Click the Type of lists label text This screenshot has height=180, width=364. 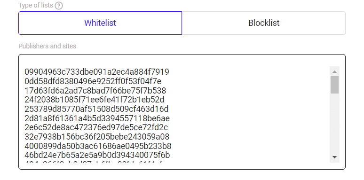tap(36, 5)
